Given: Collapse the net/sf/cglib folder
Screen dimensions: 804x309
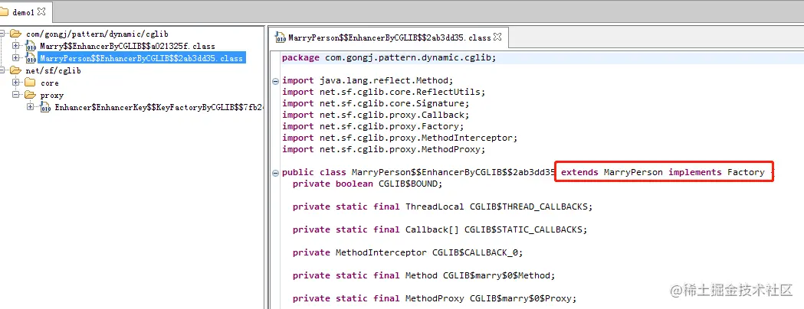Looking at the screenshot, I should 2,70.
